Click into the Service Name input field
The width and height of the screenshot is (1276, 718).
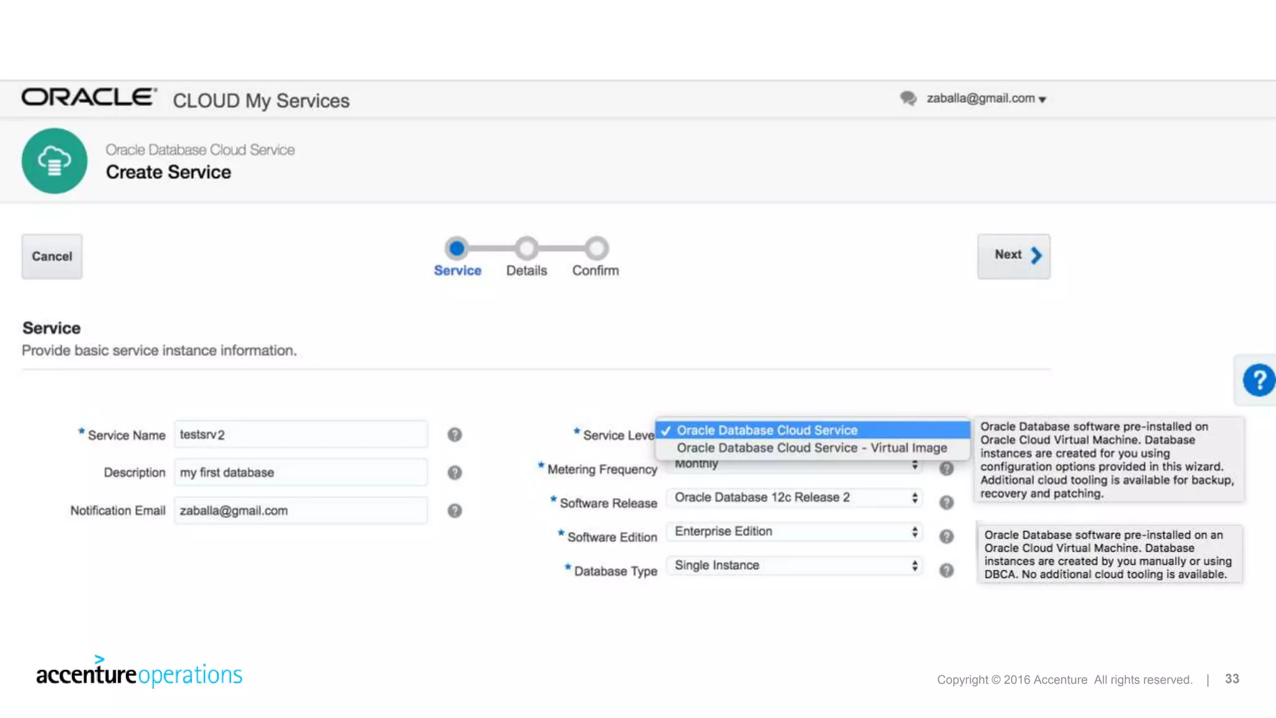pos(301,434)
